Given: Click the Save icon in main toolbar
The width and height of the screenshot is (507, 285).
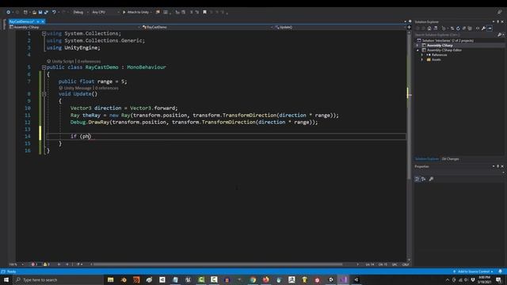Looking at the screenshot, I should (40, 13).
